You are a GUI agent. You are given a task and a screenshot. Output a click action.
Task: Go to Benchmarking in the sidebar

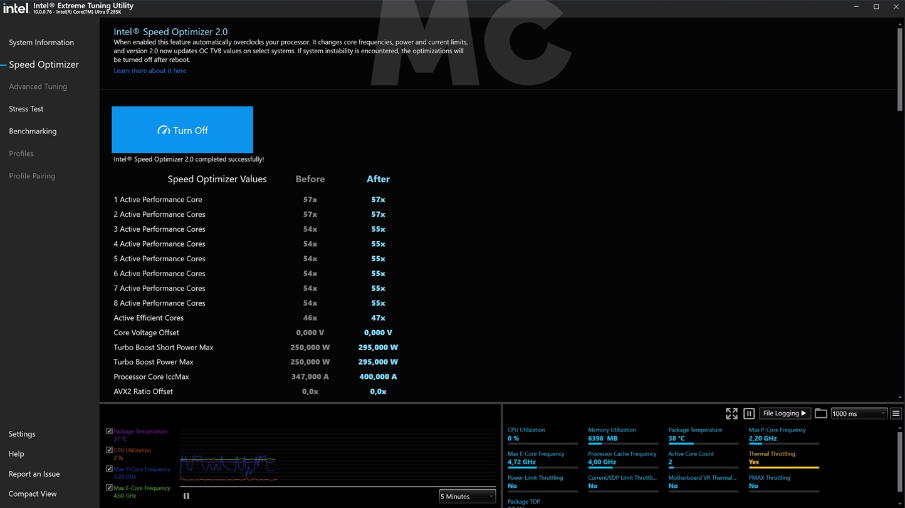[33, 132]
